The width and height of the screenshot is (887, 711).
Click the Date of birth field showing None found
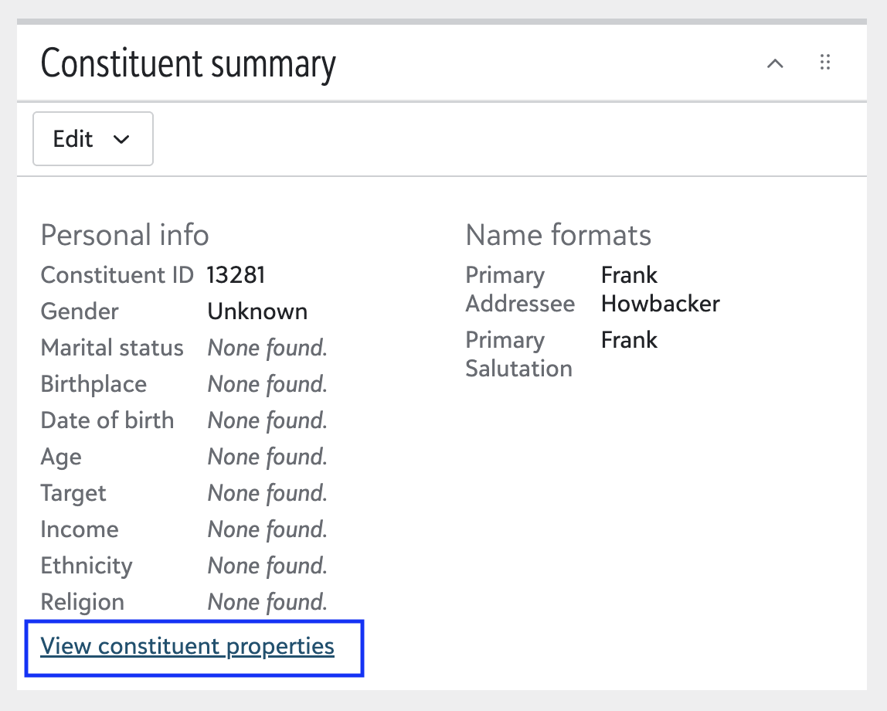267,420
